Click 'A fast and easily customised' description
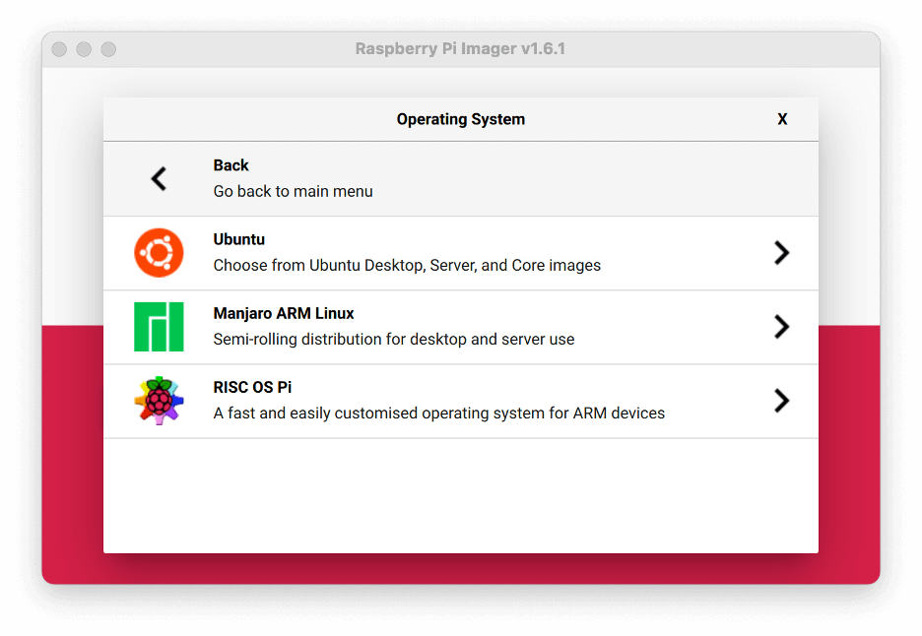Viewport: 922px width, 636px height. (438, 413)
